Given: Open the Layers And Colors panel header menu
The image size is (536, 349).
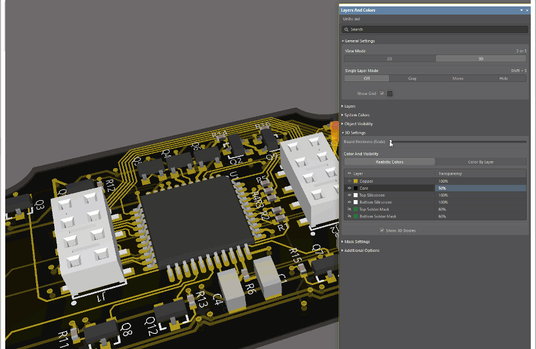Looking at the screenshot, I should pos(520,10).
